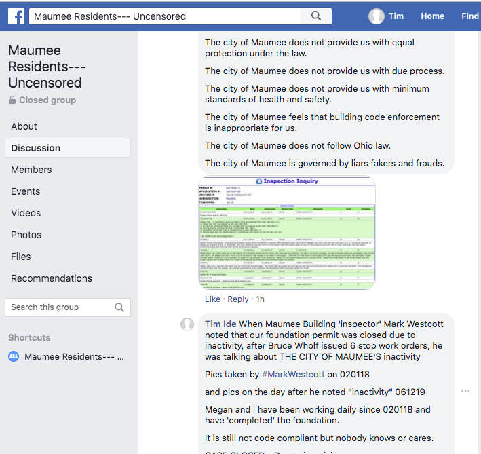Click Tim Ide's comment avatar
Image resolution: width=481 pixels, height=454 pixels.
click(x=187, y=324)
